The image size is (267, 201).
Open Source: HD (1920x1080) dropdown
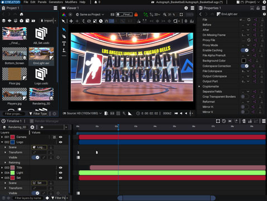click(82, 113)
